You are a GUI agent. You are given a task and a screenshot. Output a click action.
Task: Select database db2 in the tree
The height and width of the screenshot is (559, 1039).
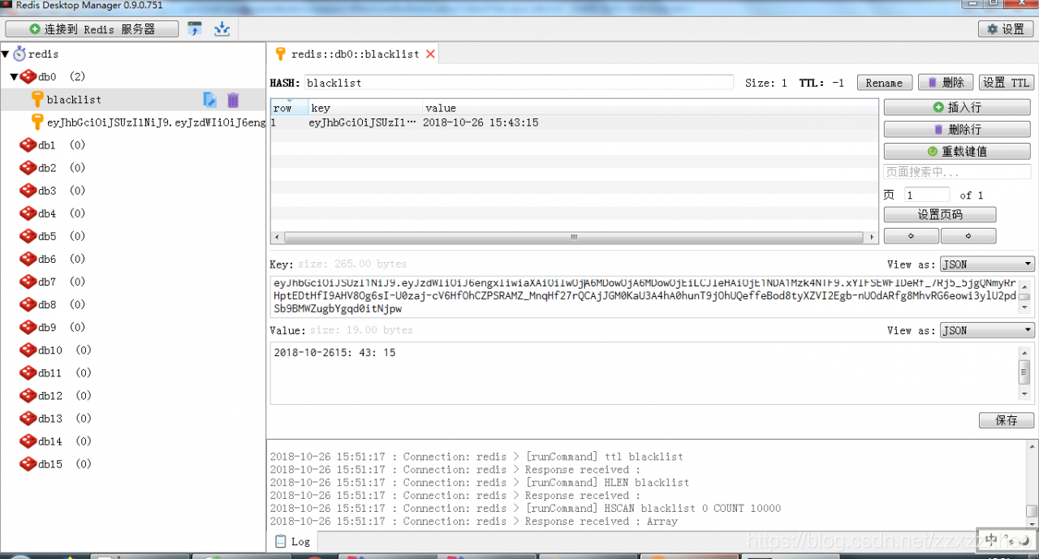point(53,168)
